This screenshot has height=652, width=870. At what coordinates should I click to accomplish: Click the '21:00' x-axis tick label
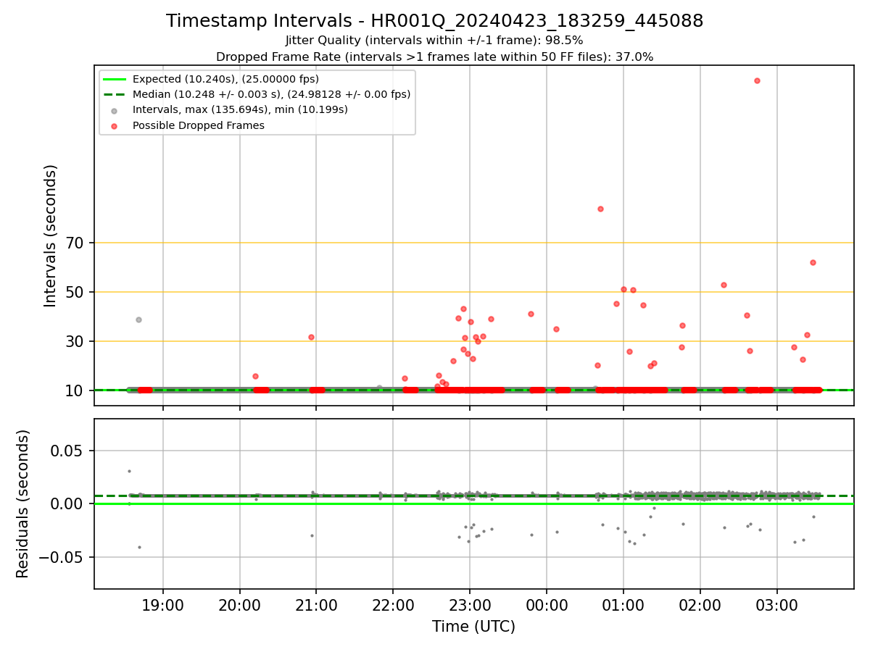(x=316, y=605)
